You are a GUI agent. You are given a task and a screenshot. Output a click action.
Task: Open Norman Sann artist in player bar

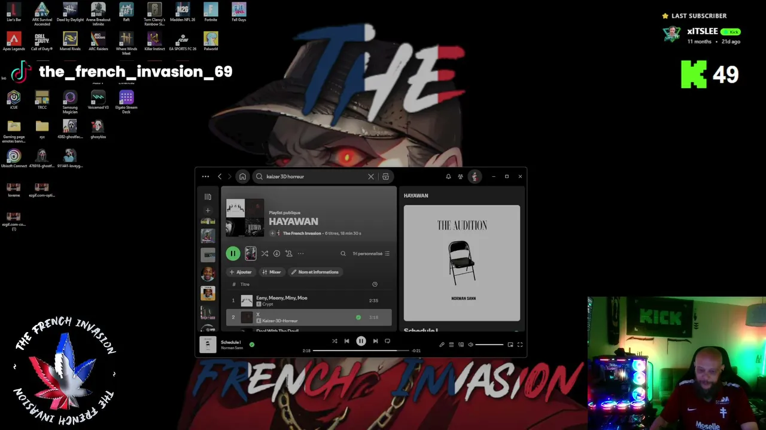point(232,348)
